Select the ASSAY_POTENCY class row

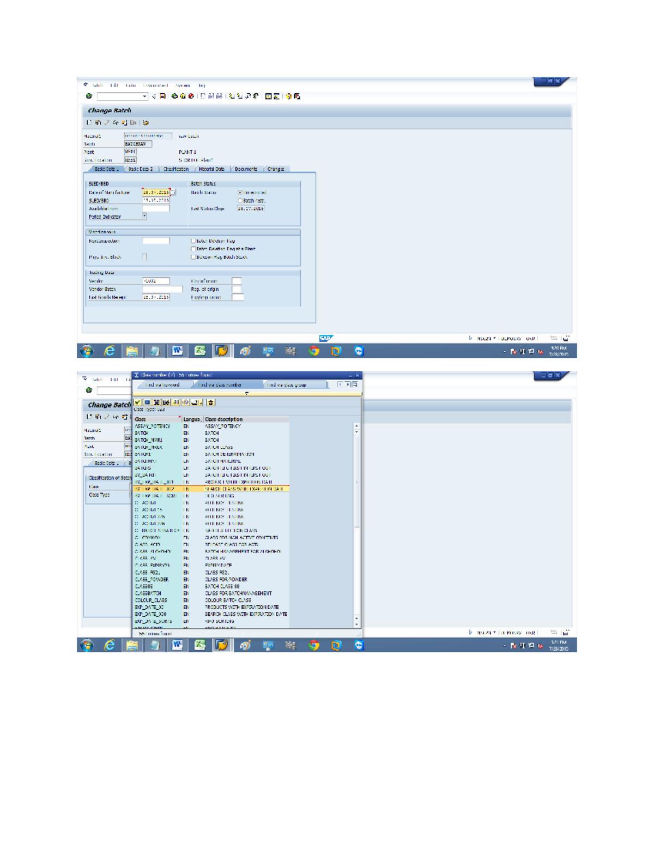211,426
